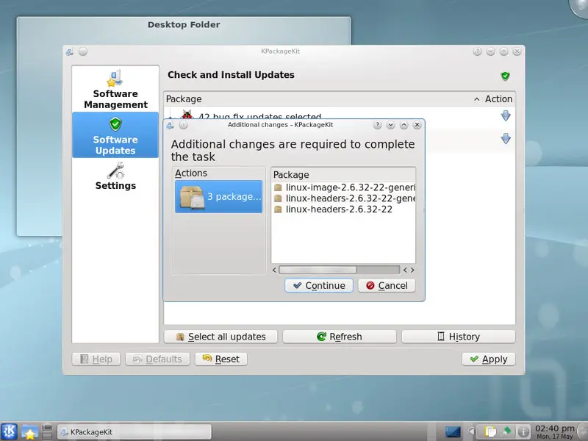Click the horizontal scrollbar handle in the package list
Image resolution: width=588 pixels, height=441 pixels.
click(x=318, y=270)
